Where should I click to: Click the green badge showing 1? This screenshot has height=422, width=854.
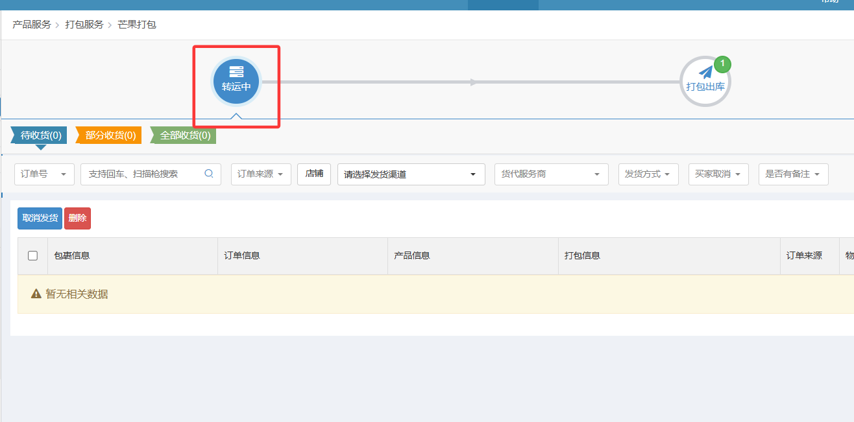click(x=722, y=64)
